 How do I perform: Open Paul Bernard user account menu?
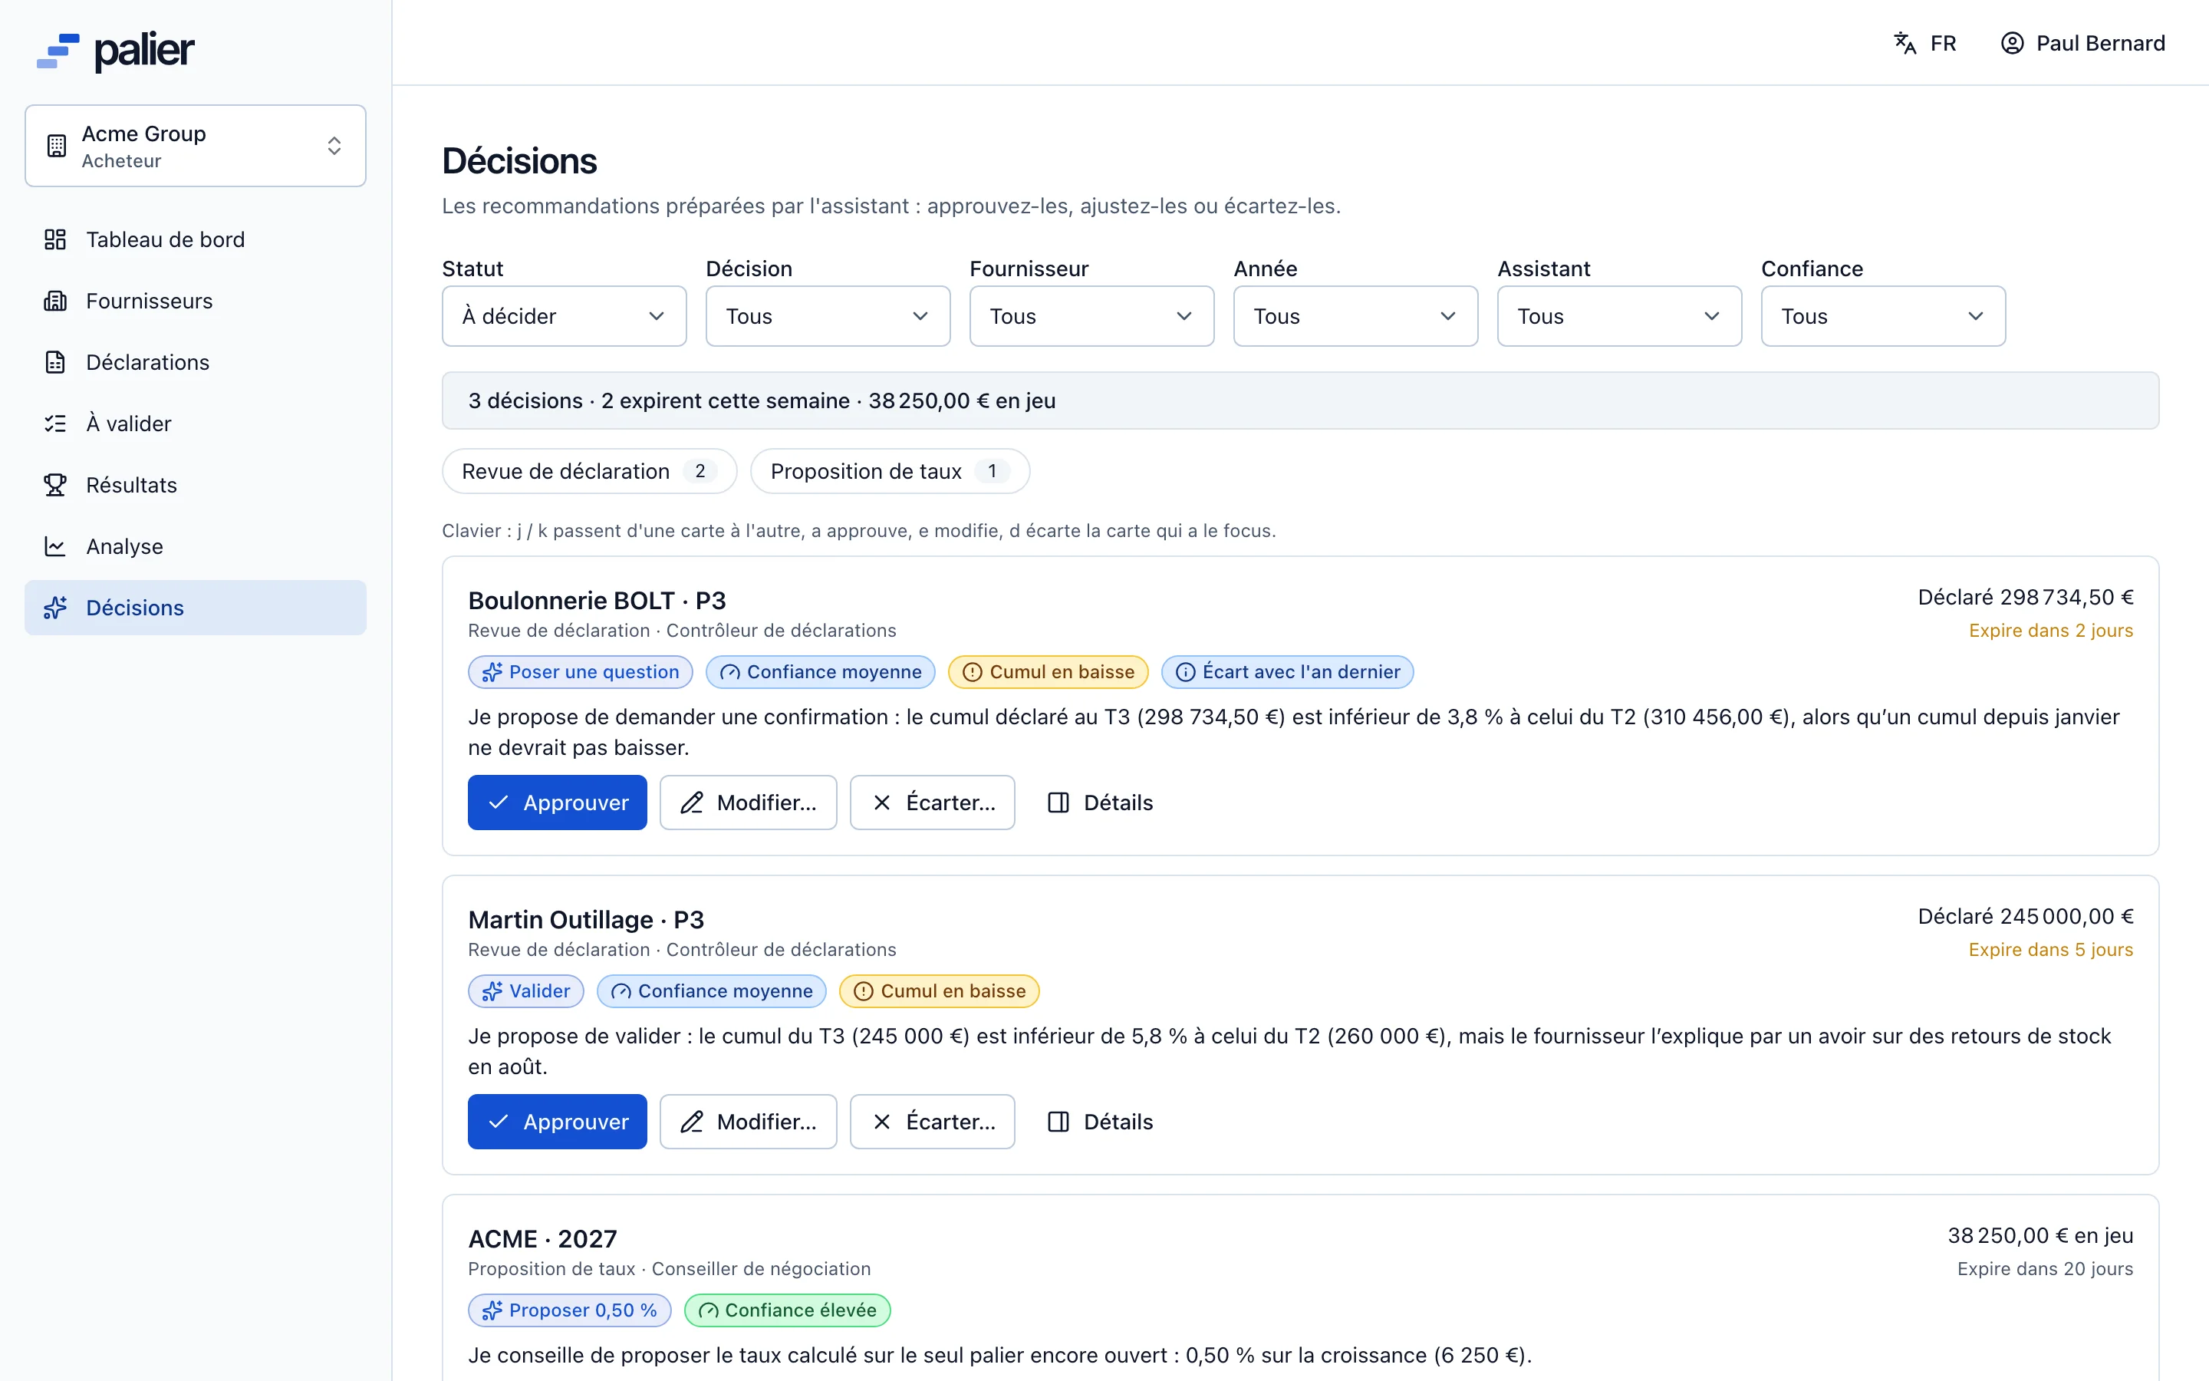click(2082, 43)
